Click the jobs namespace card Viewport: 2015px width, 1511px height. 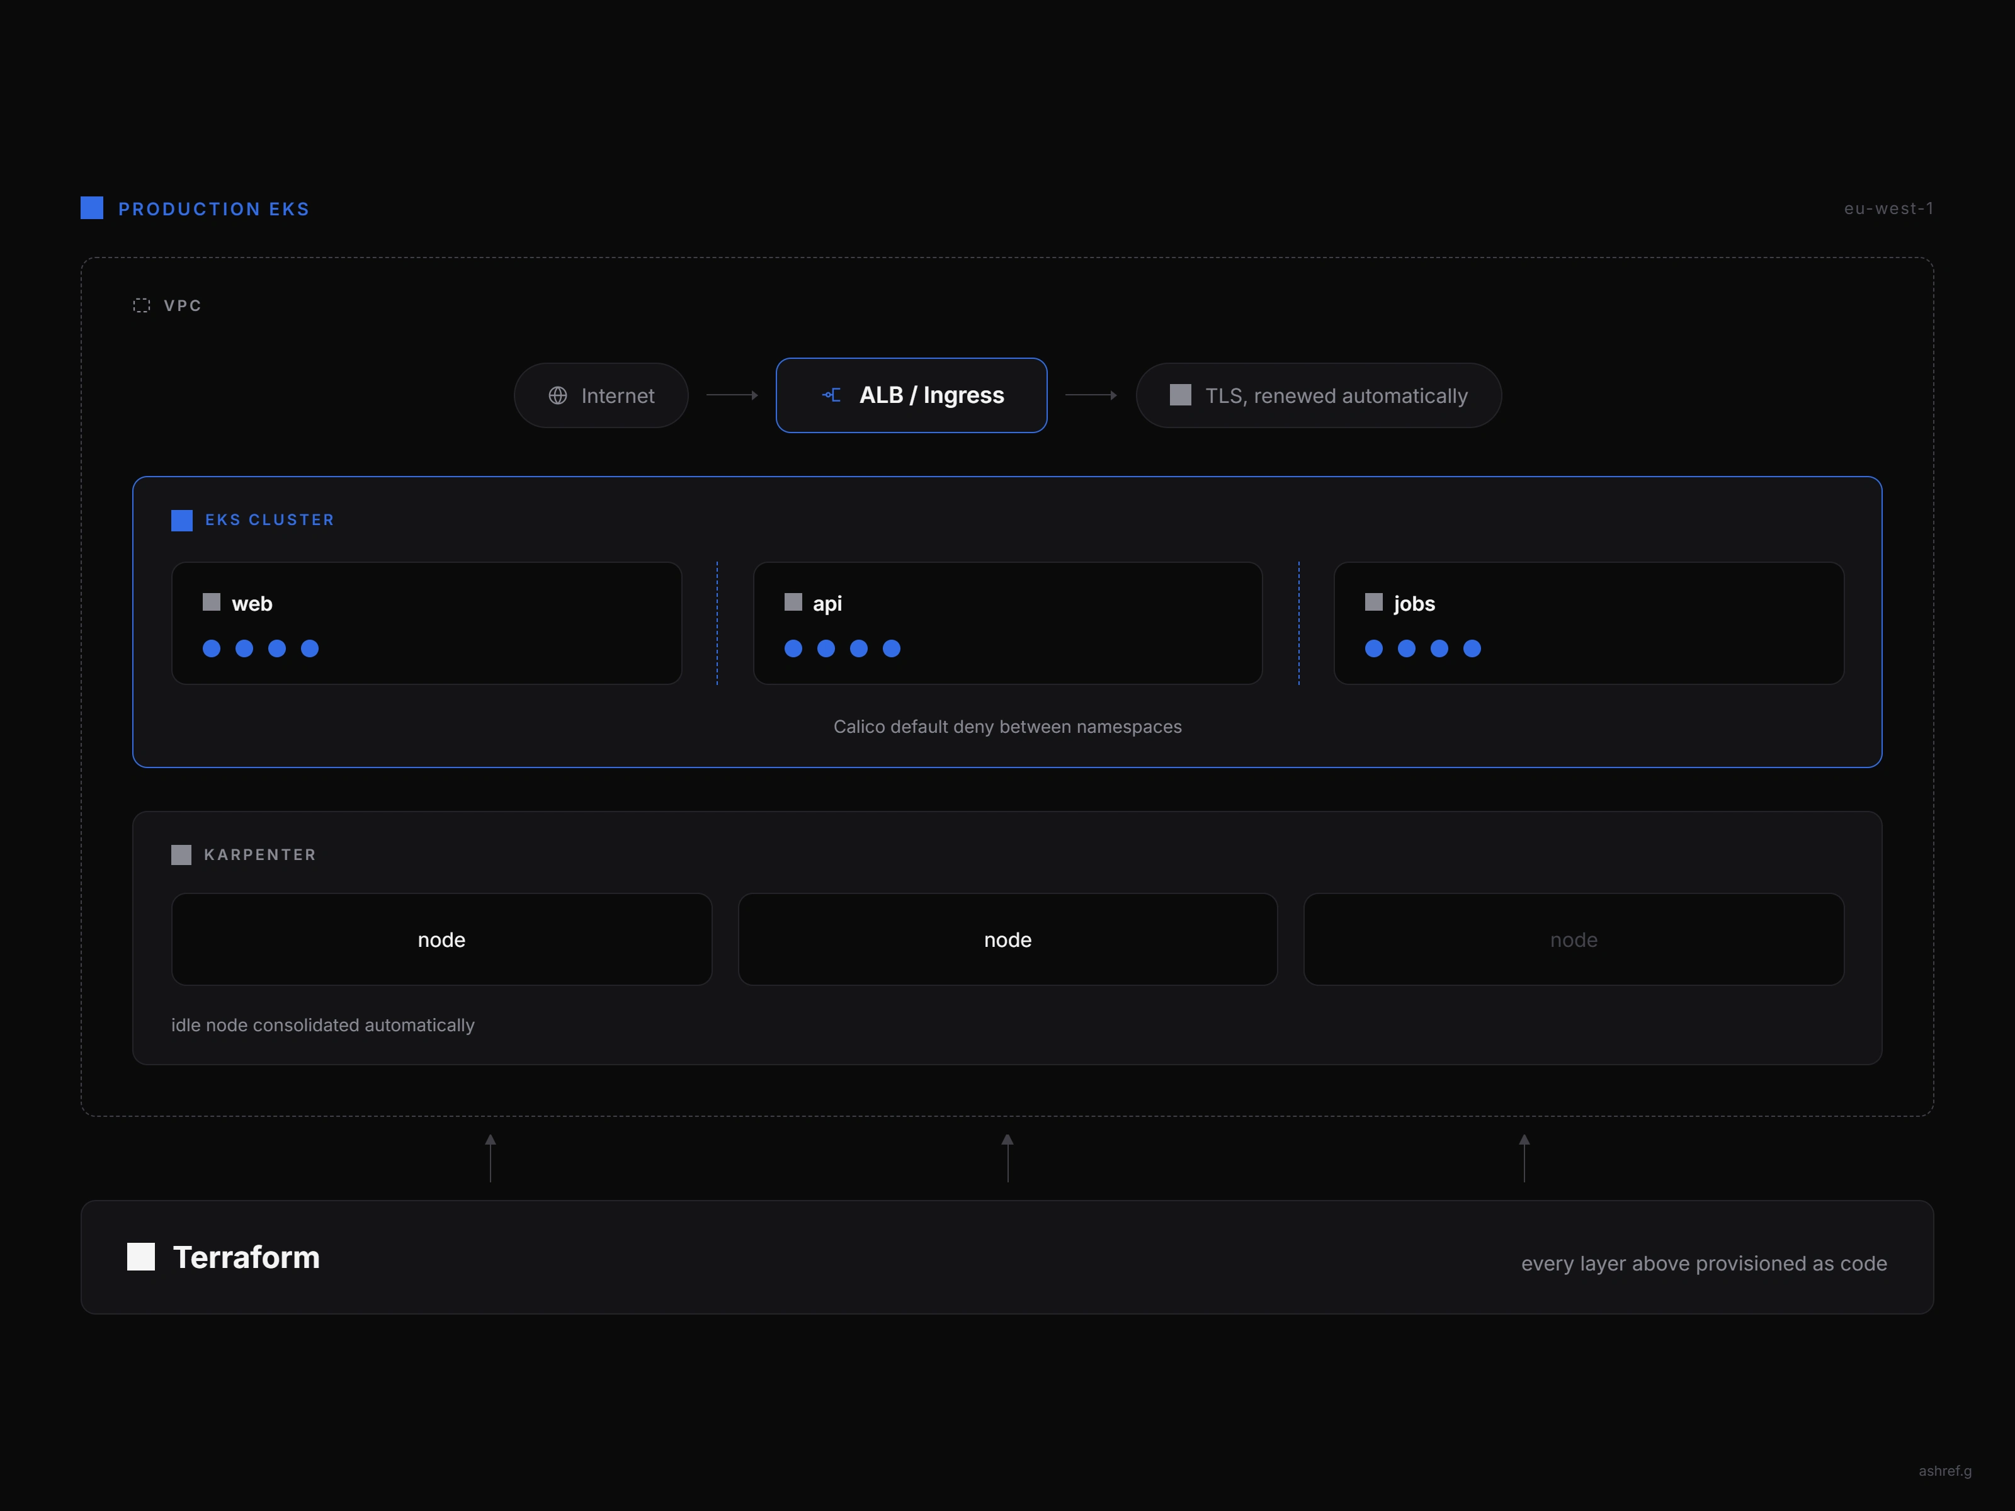pos(1589,623)
